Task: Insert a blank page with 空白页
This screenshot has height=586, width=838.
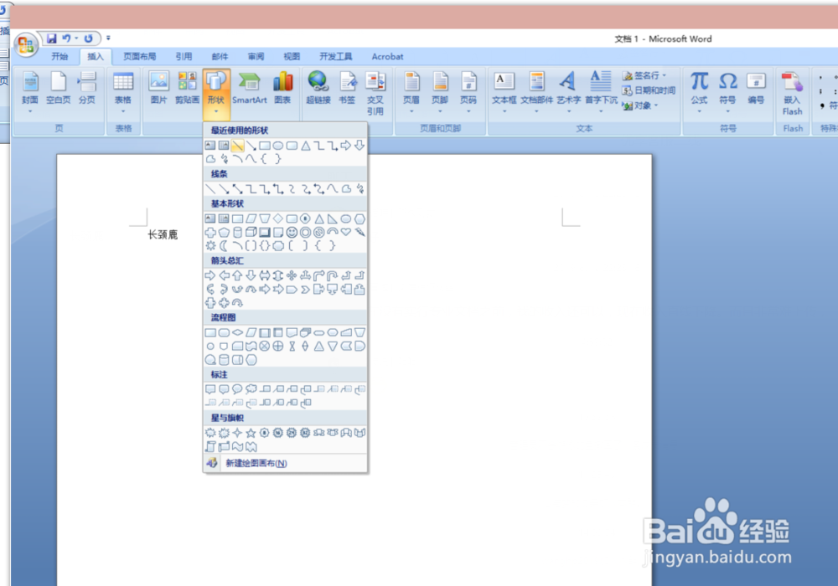Action: click(x=59, y=88)
